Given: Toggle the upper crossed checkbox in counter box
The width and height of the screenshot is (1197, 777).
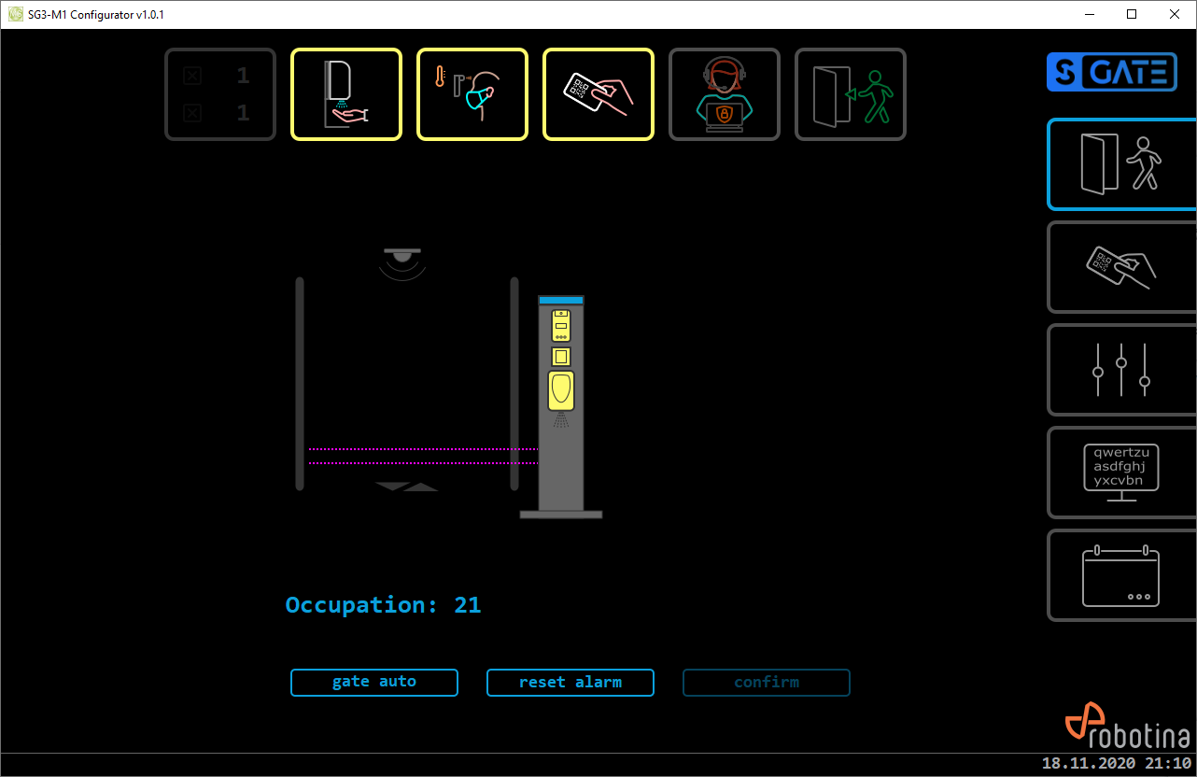Looking at the screenshot, I should pyautogui.click(x=192, y=77).
